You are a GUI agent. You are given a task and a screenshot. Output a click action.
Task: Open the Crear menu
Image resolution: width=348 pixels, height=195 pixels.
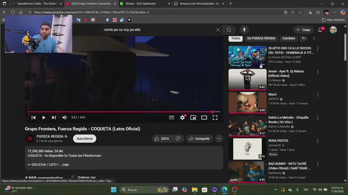[x=303, y=30]
